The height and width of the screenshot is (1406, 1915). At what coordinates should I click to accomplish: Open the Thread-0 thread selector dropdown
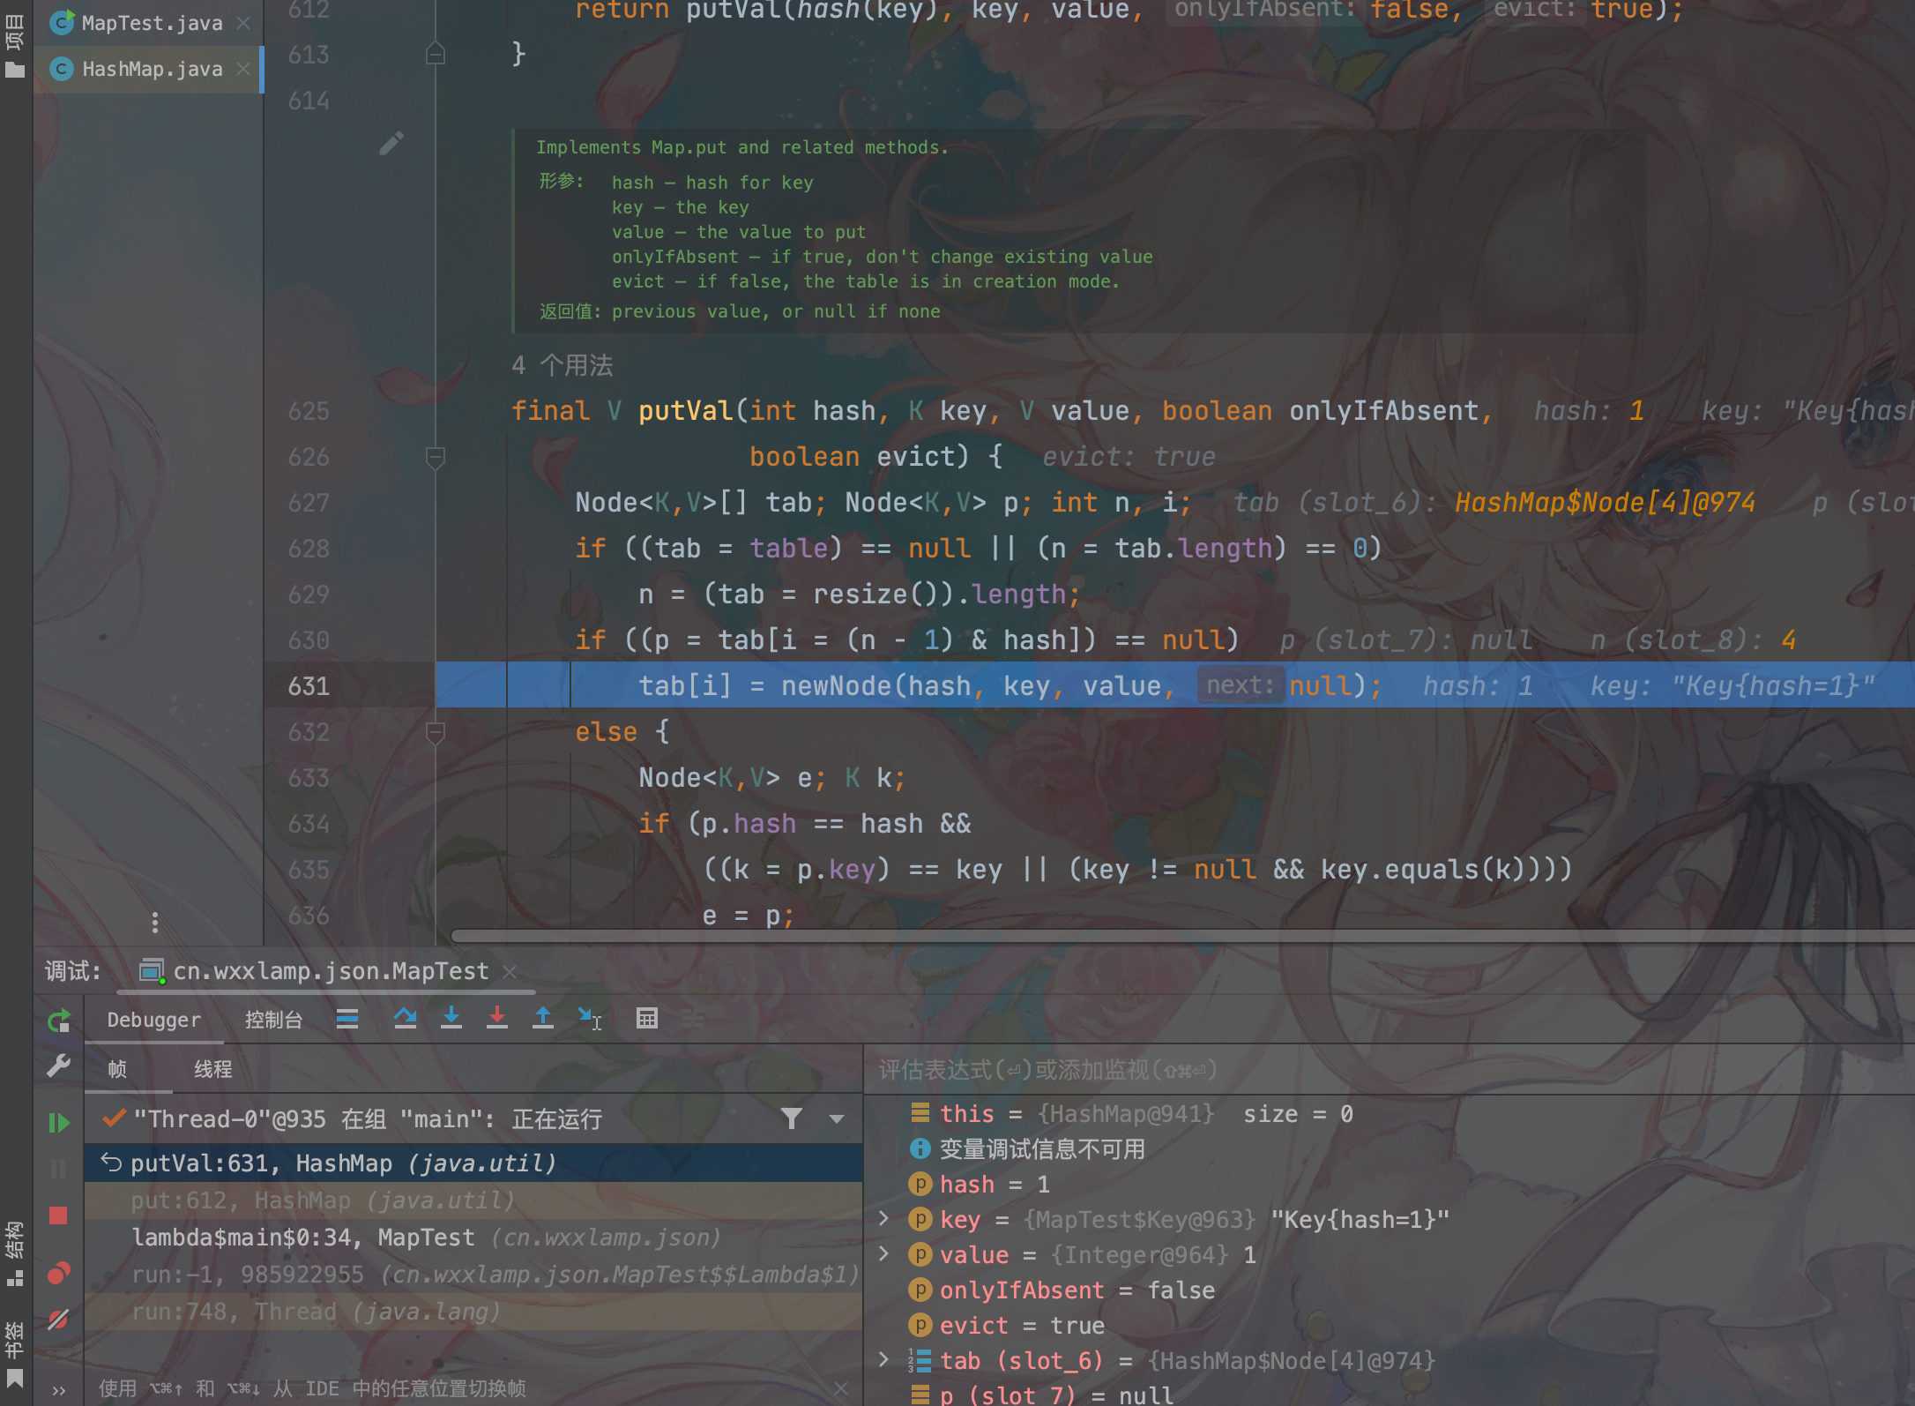point(837,1118)
